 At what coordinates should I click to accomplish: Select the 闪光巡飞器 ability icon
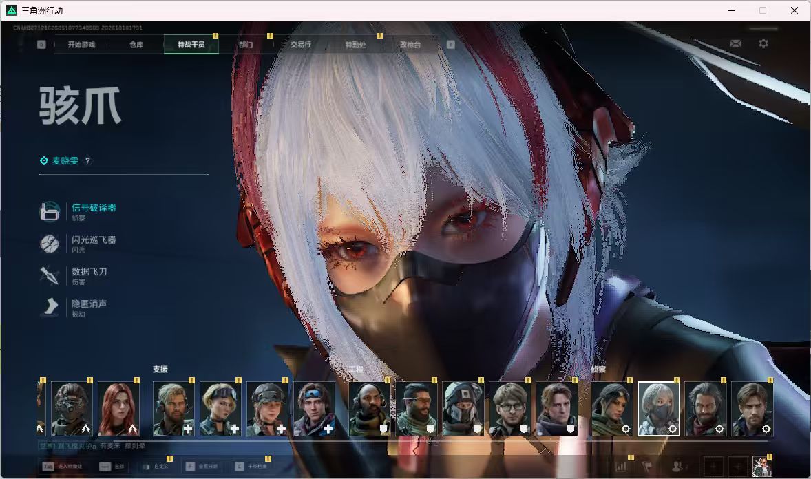click(x=50, y=244)
